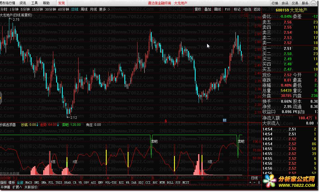This screenshot has width=320, height=192.
Task: Expand the 扩展∧ panel
Action: [x=17, y=187]
